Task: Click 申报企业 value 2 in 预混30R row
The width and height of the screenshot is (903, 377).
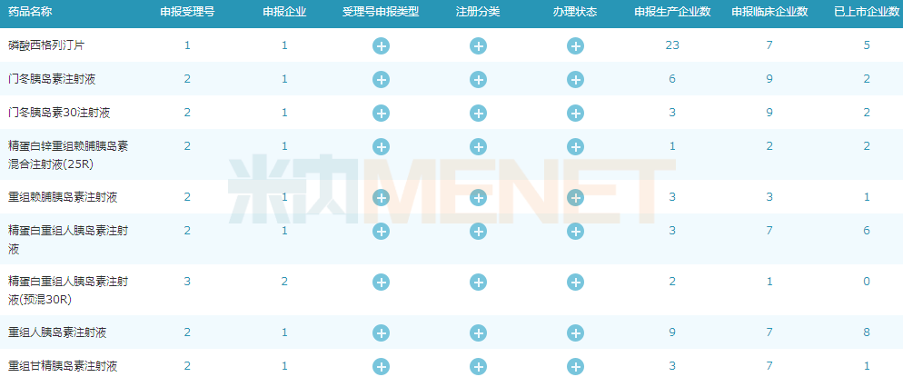Action: point(284,282)
